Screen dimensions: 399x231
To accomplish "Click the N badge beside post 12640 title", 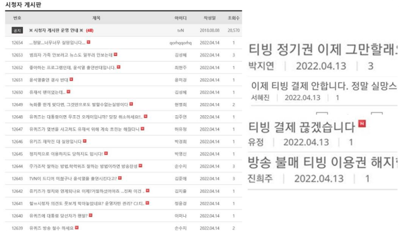I will [x=91, y=216].
